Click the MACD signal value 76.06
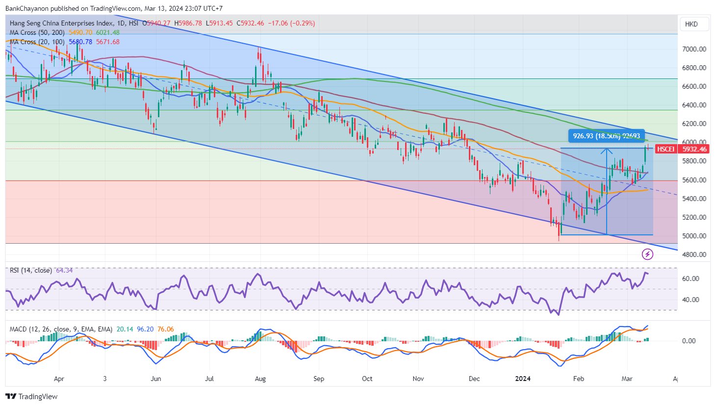This screenshot has height=406, width=716. pos(165,329)
